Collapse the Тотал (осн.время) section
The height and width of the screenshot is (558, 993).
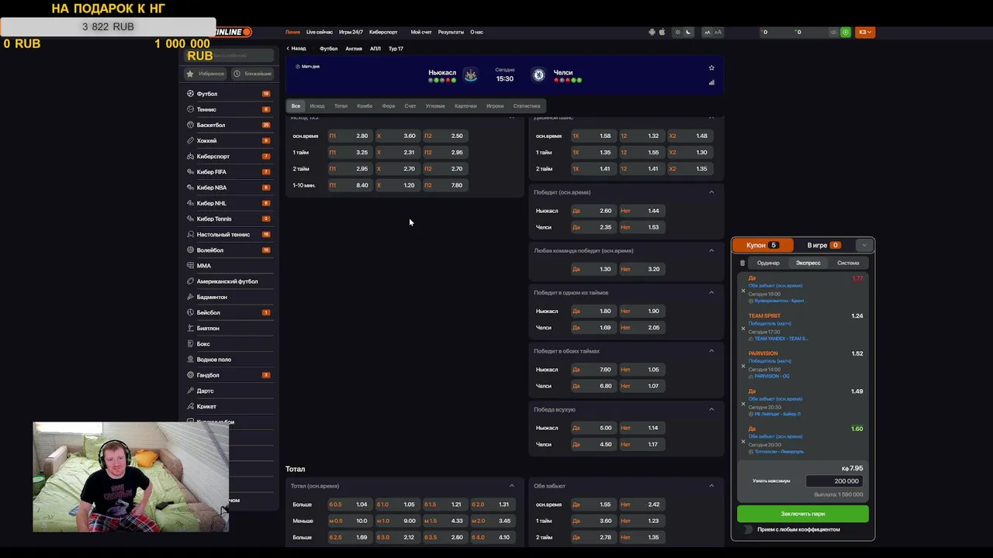tap(511, 486)
